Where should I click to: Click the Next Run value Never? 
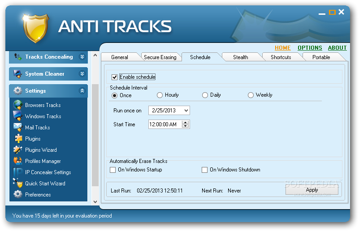pyautogui.click(x=234, y=191)
